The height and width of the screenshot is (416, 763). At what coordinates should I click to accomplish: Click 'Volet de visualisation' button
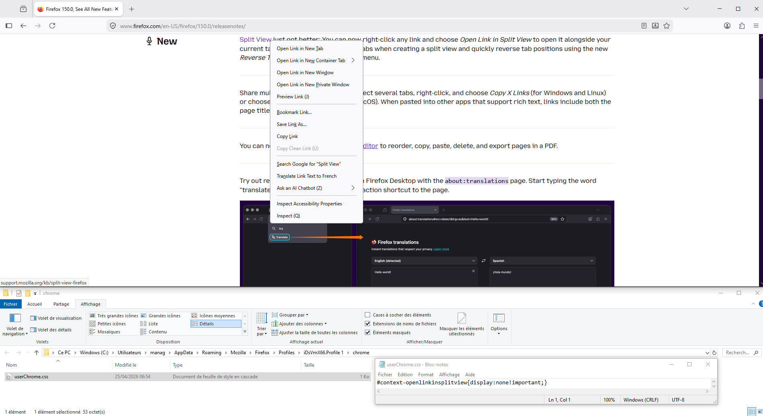[x=56, y=318]
